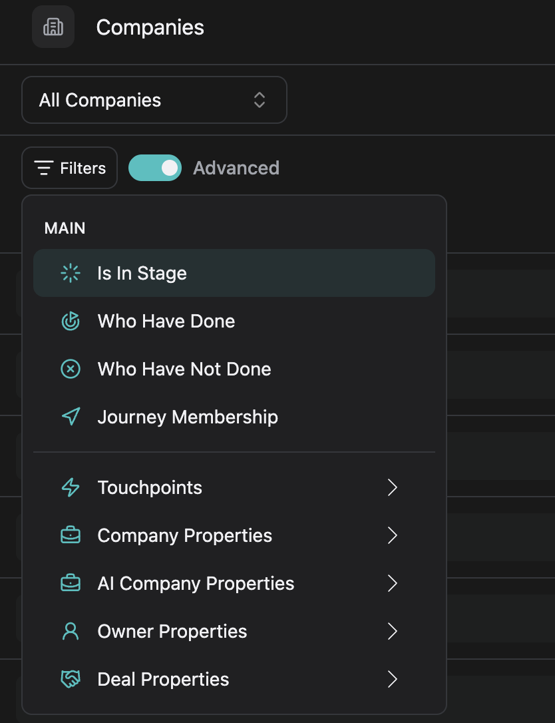Click the Is In Stage spinner icon
This screenshot has width=555, height=723.
point(71,273)
